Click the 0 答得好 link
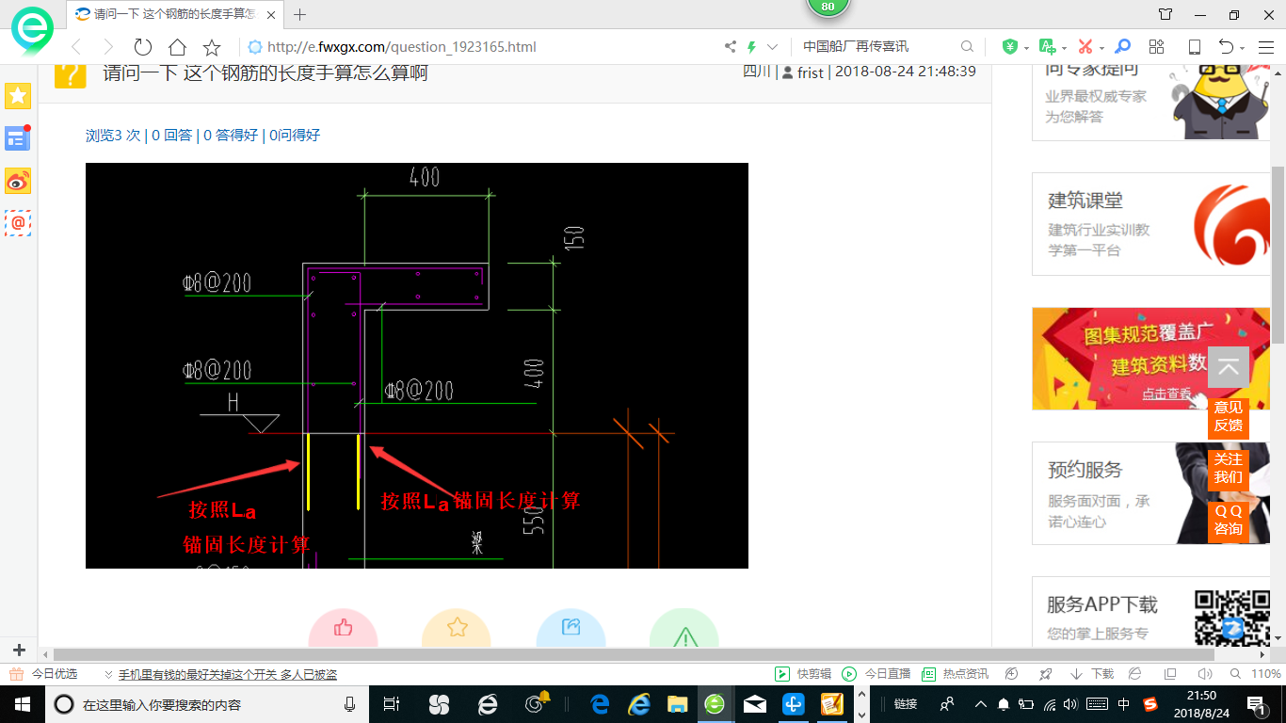Image resolution: width=1286 pixels, height=723 pixels. (x=231, y=135)
